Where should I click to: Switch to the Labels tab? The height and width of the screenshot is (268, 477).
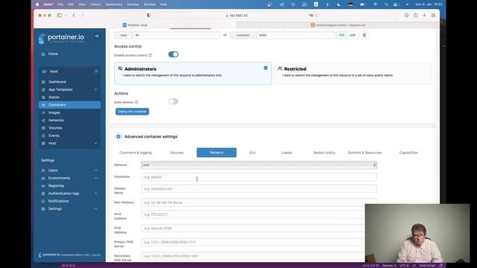tap(287, 153)
